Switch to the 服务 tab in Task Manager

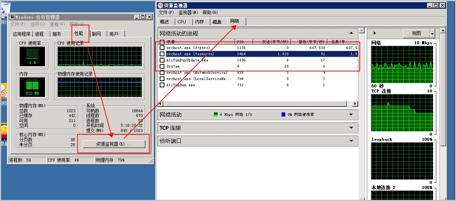tap(57, 34)
